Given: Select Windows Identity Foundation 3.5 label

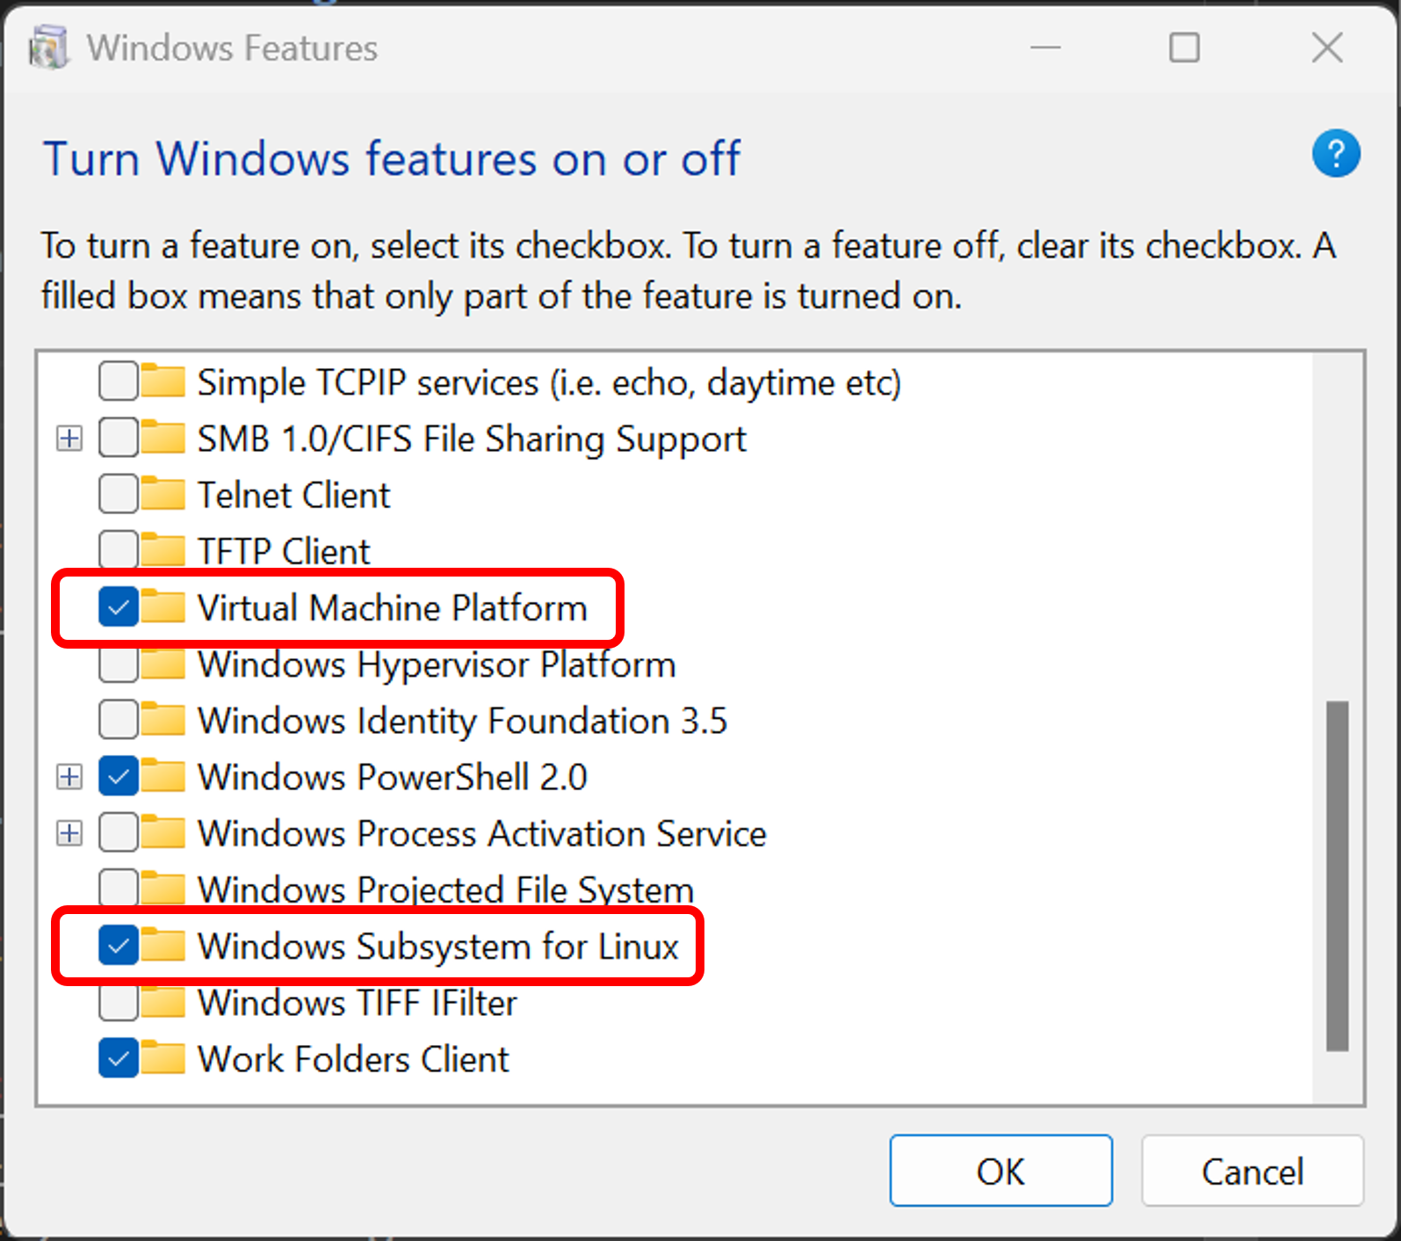Looking at the screenshot, I should (462, 721).
